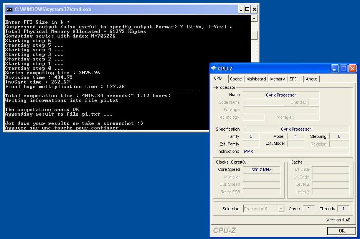Image resolution: width=360 pixels, height=239 pixels.
Task: Click the Cores value 1
Action: click(309, 209)
